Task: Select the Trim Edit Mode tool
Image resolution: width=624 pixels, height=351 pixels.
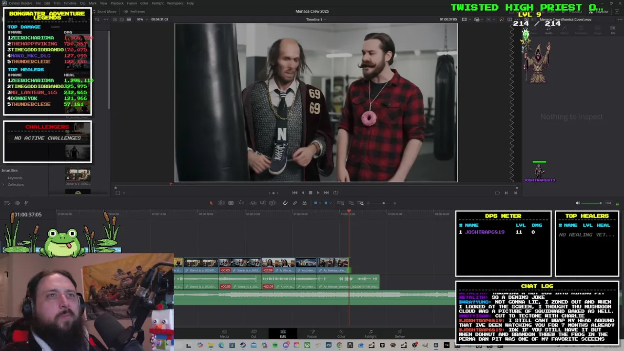Action: pyautogui.click(x=221, y=203)
